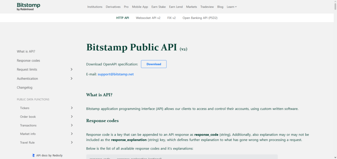This screenshot has height=159, width=337.
Task: Open Tradeview from the top navigation
Action: (207, 7)
